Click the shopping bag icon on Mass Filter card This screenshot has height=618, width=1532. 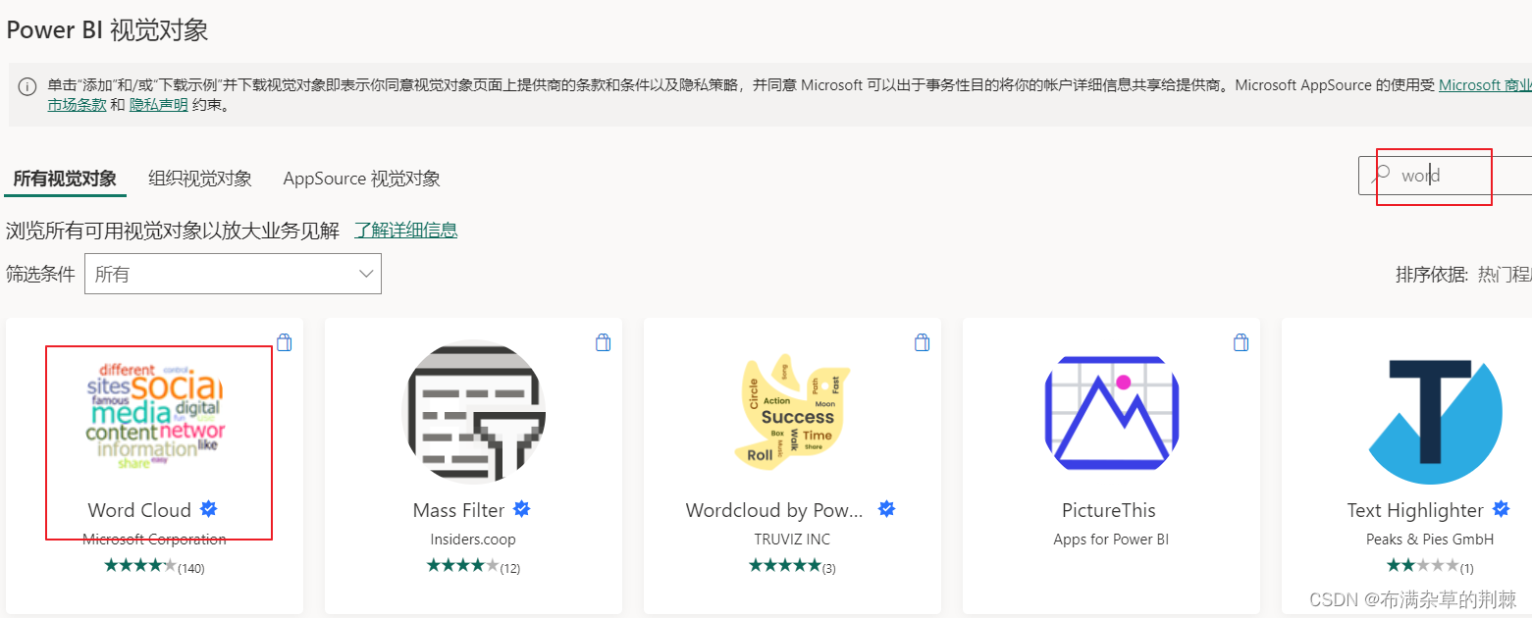click(x=604, y=342)
